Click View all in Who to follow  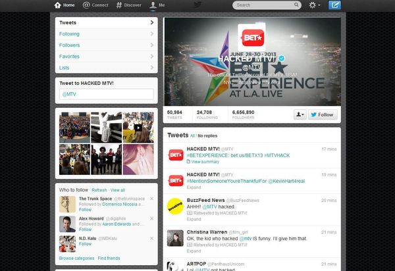pyautogui.click(x=118, y=190)
